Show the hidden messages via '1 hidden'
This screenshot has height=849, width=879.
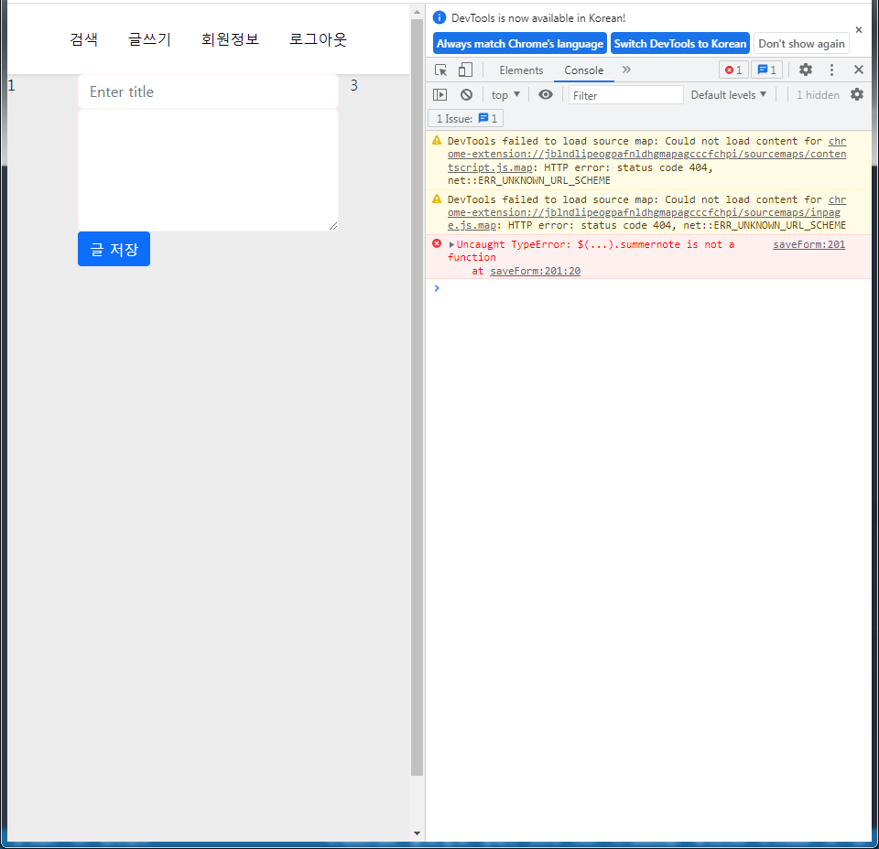tap(818, 94)
